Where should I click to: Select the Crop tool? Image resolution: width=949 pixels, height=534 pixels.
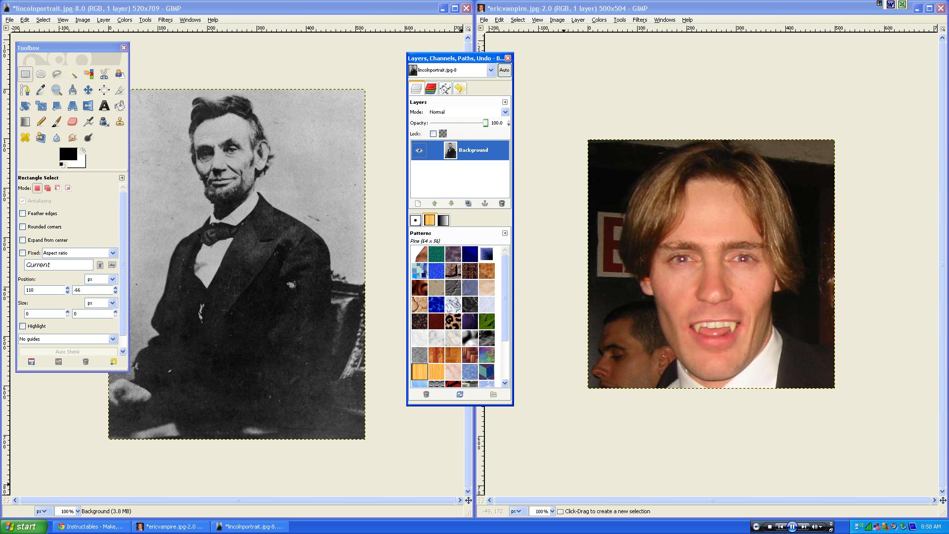click(120, 90)
